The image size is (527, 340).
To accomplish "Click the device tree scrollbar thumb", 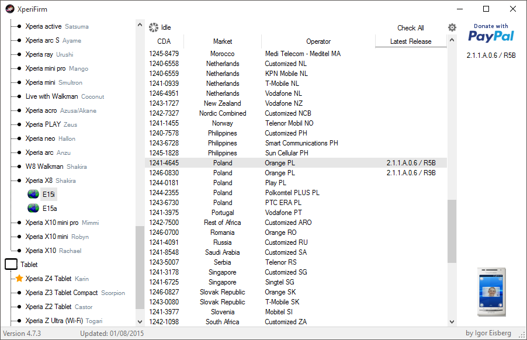I will (x=140, y=268).
